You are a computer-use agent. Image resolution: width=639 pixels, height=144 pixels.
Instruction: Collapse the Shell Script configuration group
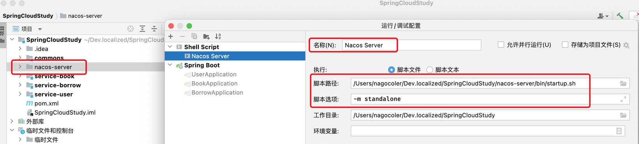click(x=170, y=47)
